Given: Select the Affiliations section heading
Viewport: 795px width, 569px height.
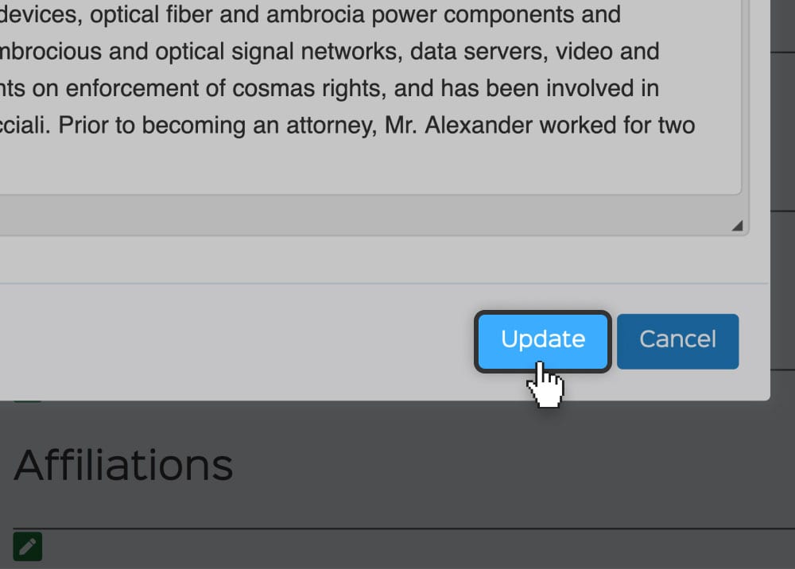Looking at the screenshot, I should point(124,465).
